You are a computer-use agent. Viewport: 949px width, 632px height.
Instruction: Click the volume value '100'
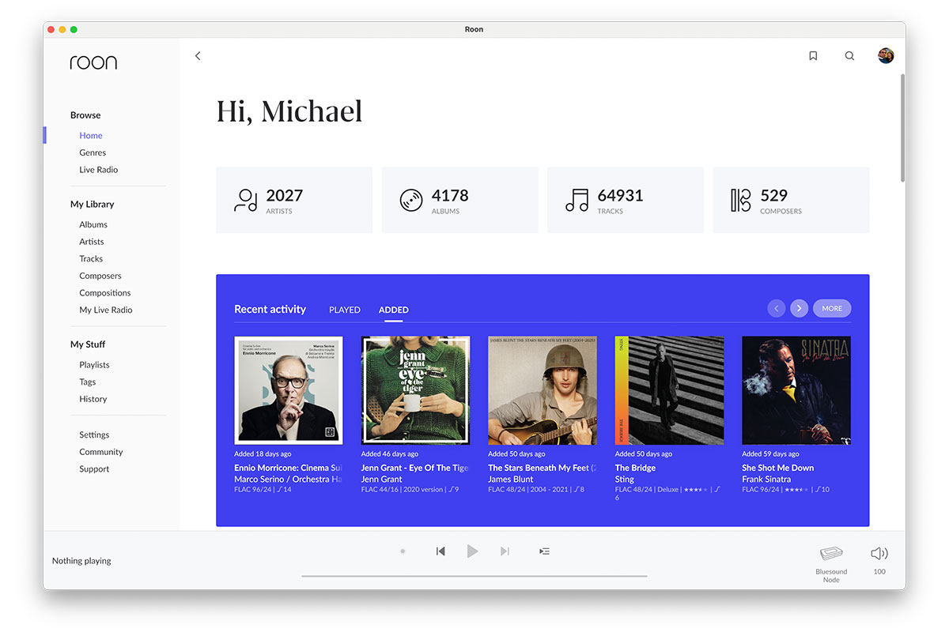coord(879,571)
